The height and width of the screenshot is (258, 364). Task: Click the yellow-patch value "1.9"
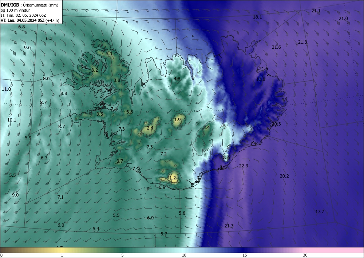[177, 120]
